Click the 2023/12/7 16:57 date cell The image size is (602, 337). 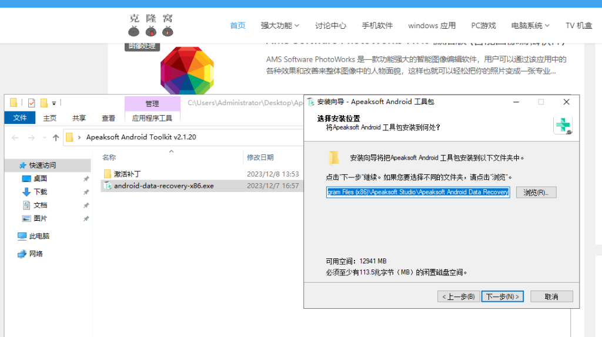[x=273, y=186]
